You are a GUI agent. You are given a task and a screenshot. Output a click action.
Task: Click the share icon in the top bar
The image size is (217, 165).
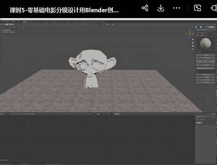(145, 8)
